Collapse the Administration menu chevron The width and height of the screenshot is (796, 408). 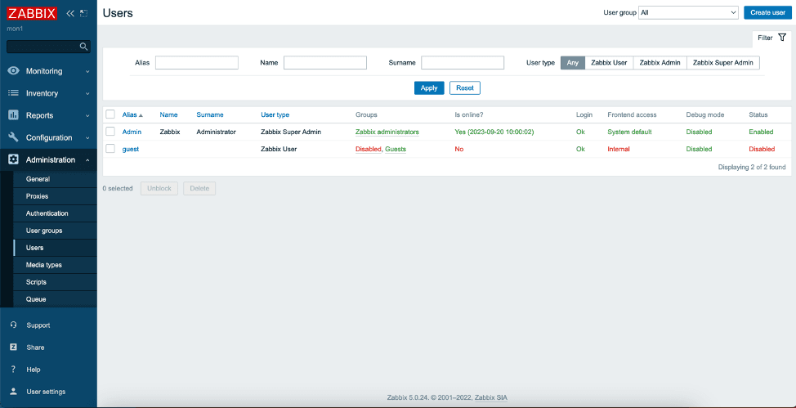(x=87, y=160)
